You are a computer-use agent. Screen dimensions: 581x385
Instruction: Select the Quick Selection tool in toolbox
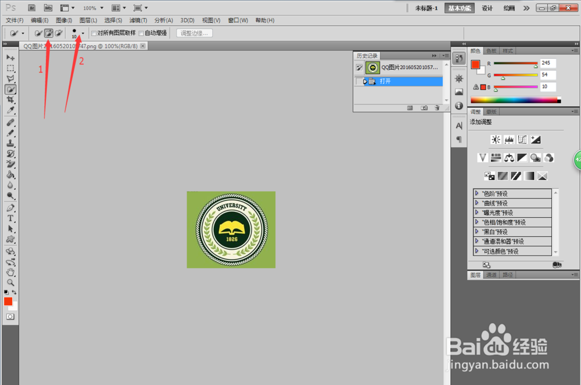coord(10,89)
